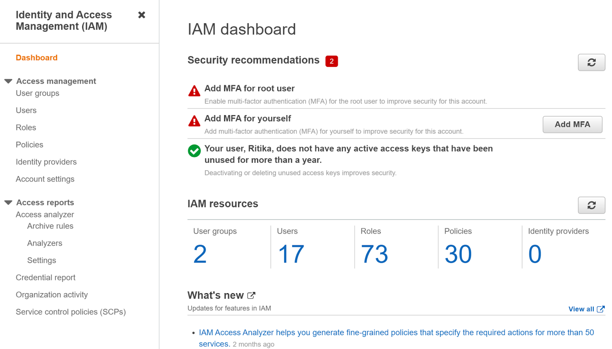Click the warning icon beside Add MFA for yourself
This screenshot has height=349, width=612.
coord(194,121)
